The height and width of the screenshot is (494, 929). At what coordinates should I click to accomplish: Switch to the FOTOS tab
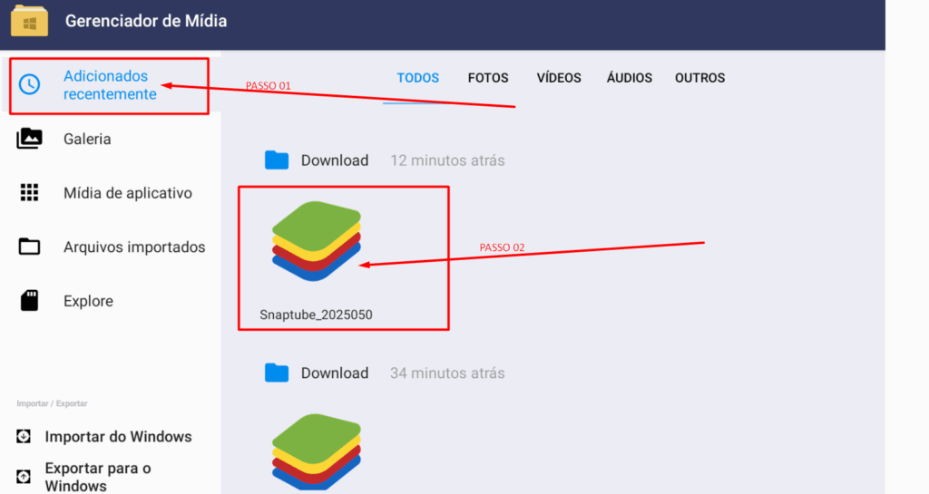[488, 78]
